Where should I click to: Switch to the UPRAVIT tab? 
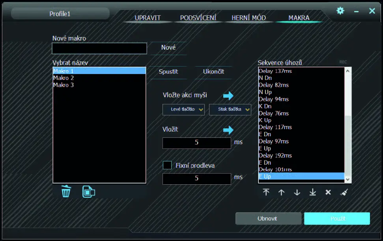tap(148, 18)
